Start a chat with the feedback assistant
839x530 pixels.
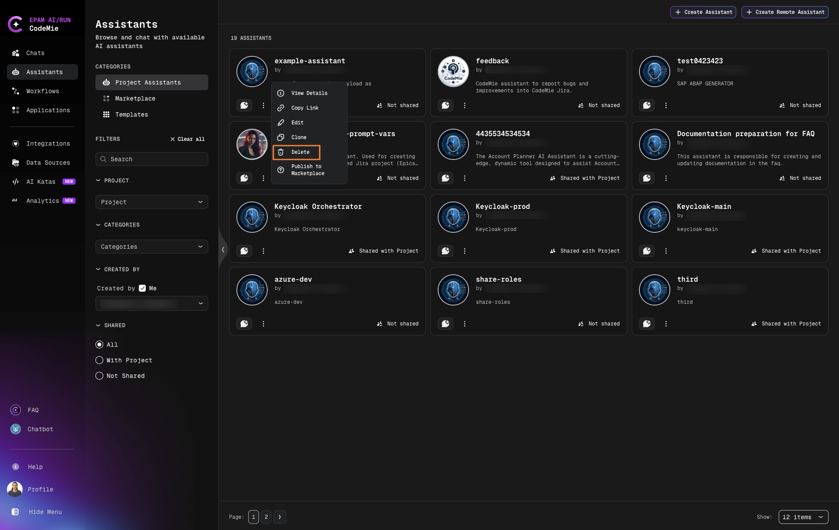[446, 105]
